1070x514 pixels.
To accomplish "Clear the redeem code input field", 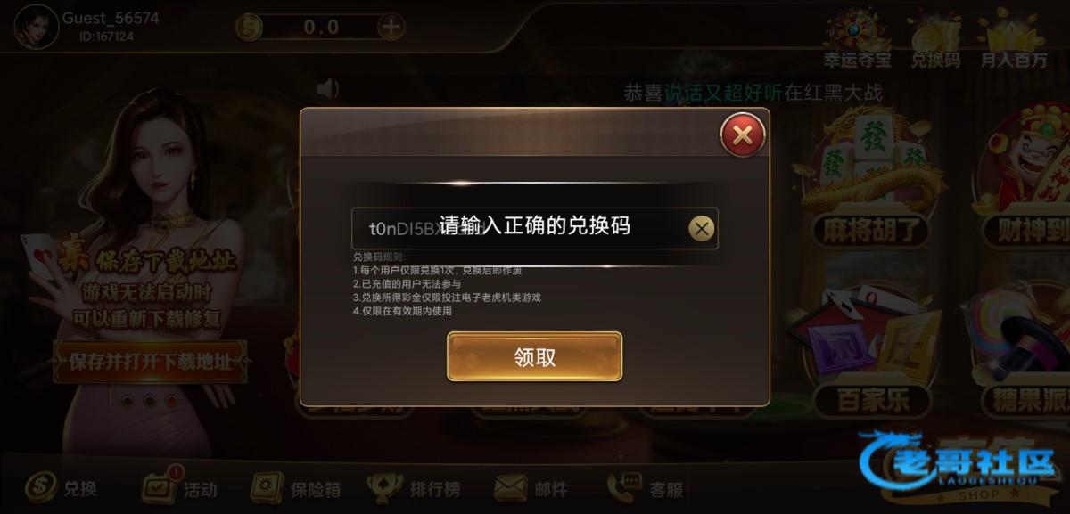I will (703, 229).
